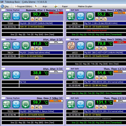Open the Program Editörü
Viewport: 126px width, 126px height.
pyautogui.click(x=23, y=6)
